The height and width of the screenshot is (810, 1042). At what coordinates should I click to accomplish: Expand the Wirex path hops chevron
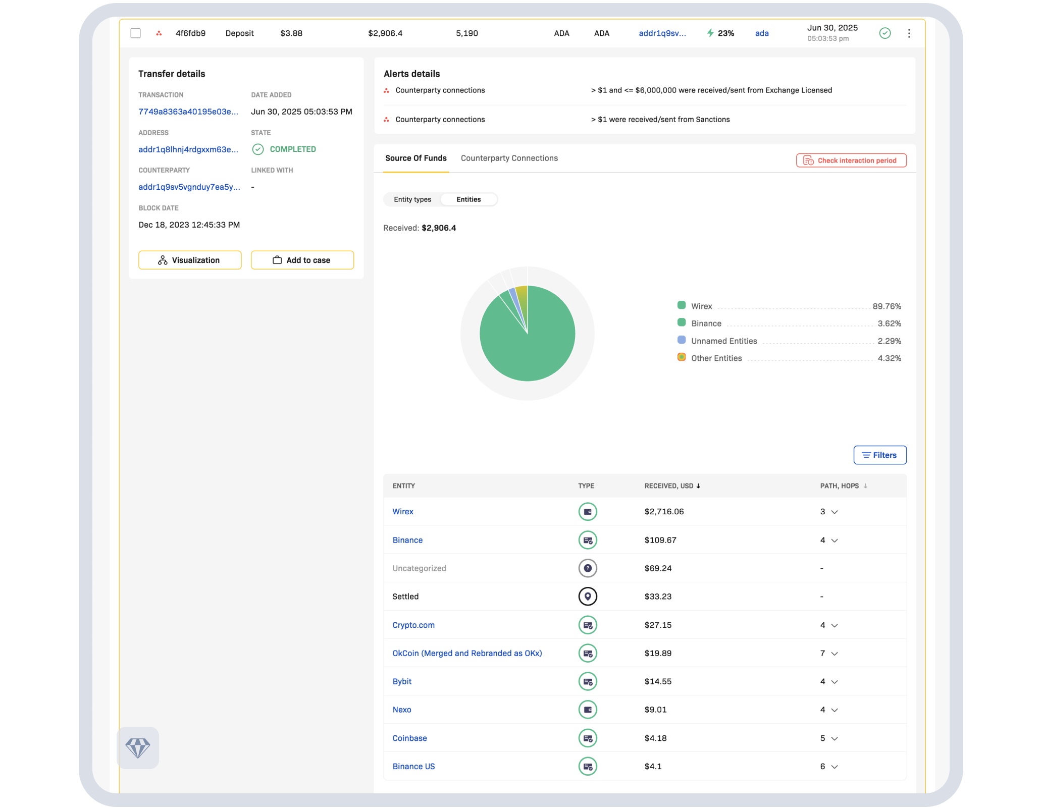[835, 512]
